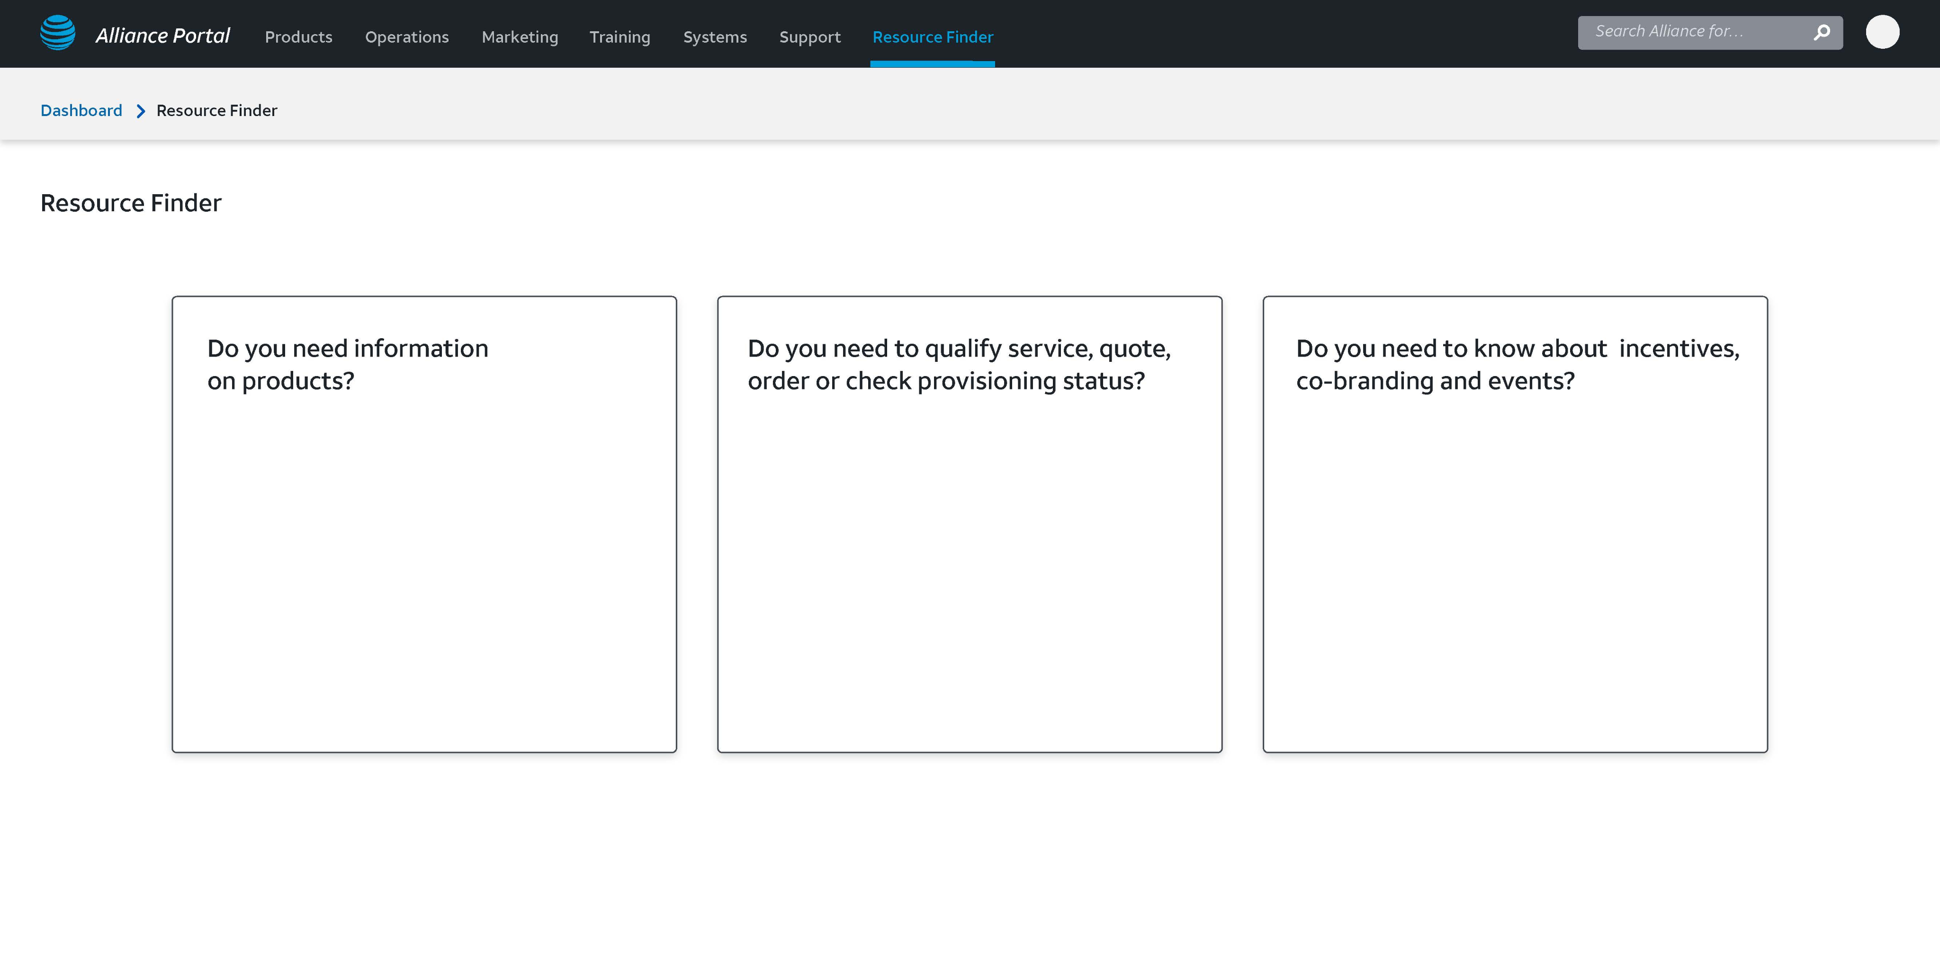Viewport: 1940px width, 970px height.
Task: Click the AT&T globe logo
Action: [58, 33]
